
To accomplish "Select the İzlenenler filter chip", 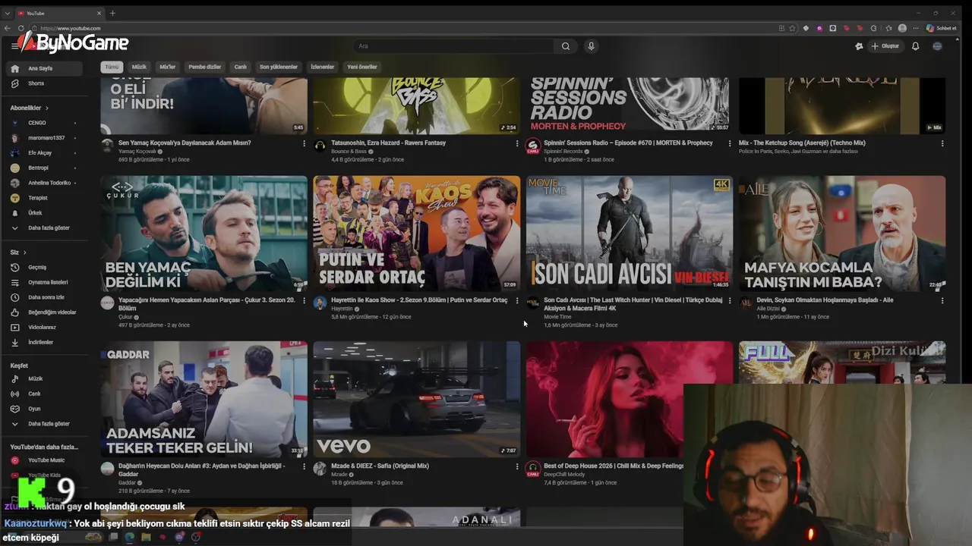I will click(322, 67).
